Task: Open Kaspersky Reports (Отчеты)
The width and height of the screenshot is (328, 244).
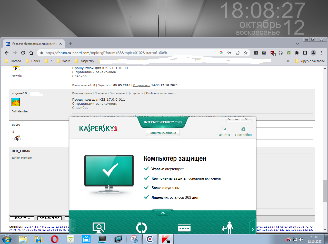Action: tap(224, 131)
